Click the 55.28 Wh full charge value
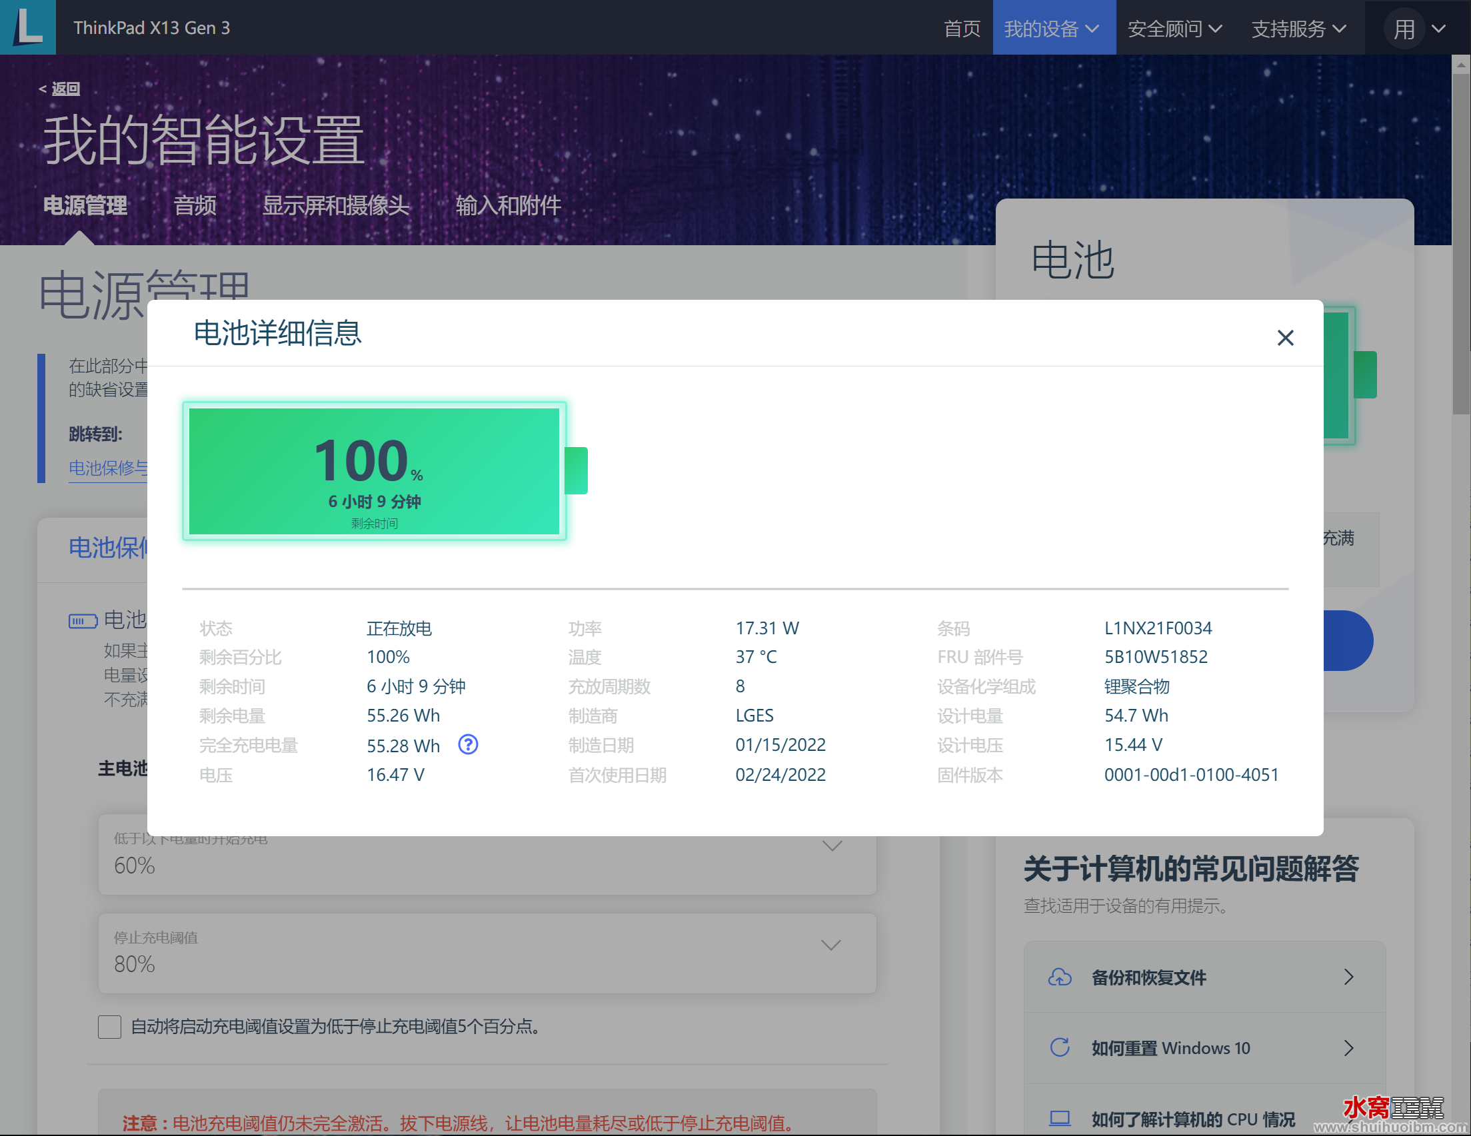This screenshot has width=1471, height=1136. [403, 746]
